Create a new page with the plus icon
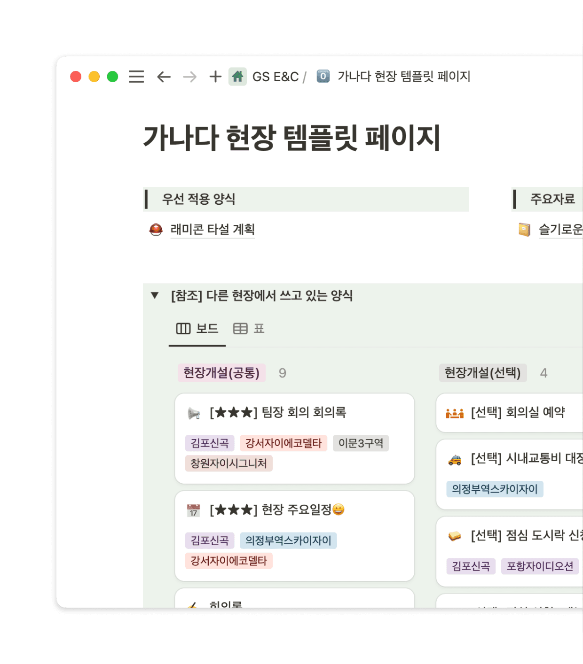The height and width of the screenshot is (664, 583). [x=215, y=77]
